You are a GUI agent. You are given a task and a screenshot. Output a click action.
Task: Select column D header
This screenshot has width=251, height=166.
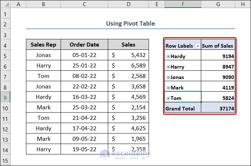128,4
